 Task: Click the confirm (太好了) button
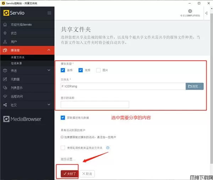70,174
